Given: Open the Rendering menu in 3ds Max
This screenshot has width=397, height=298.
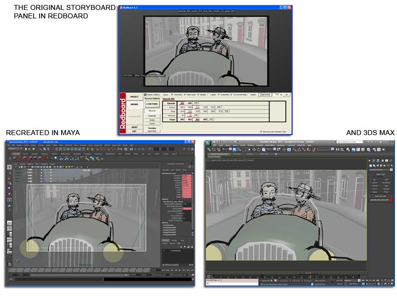Looking at the screenshot, I should 280,146.
